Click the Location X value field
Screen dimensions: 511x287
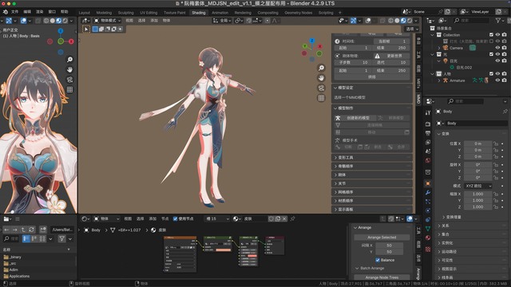477,143
